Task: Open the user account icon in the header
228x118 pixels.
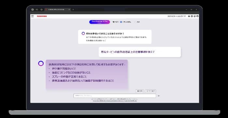Action: pyautogui.click(x=197, y=16)
